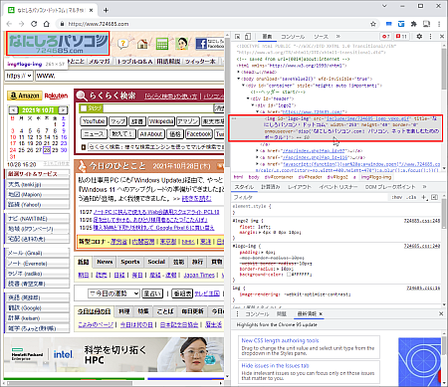Viewport: 448px width, 387px height.
Task: Click the background-color #FFFFFF swatch
Action: (x=289, y=275)
